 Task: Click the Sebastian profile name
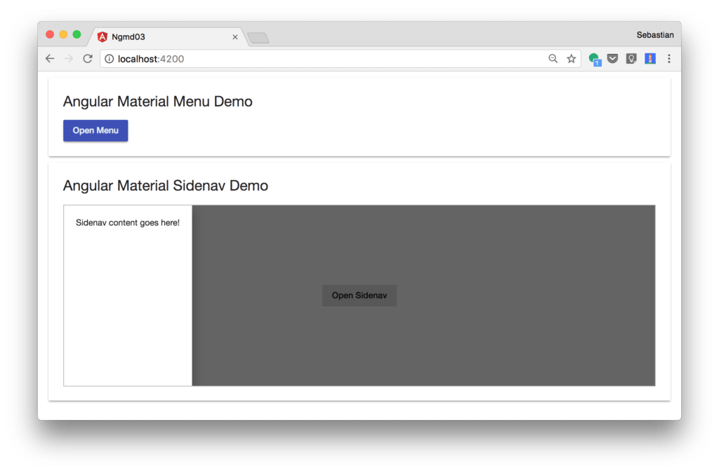click(x=655, y=35)
